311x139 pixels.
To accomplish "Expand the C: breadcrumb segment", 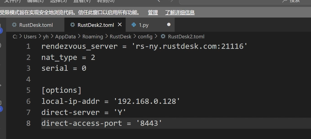I will click(15, 36).
